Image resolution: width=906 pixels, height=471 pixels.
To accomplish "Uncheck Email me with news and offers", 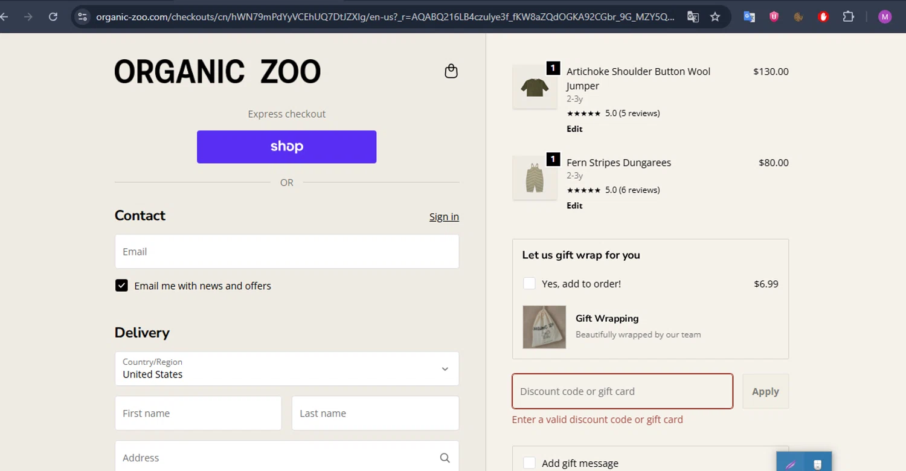I will [x=121, y=286].
